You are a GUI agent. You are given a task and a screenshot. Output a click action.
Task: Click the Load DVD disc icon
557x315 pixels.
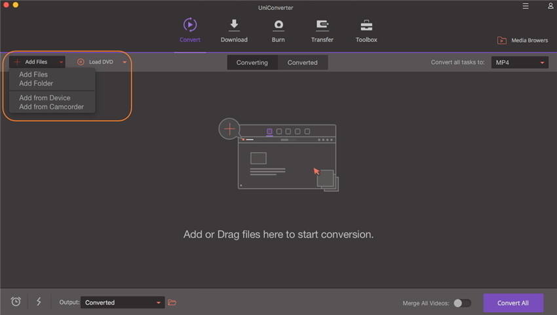coord(81,62)
